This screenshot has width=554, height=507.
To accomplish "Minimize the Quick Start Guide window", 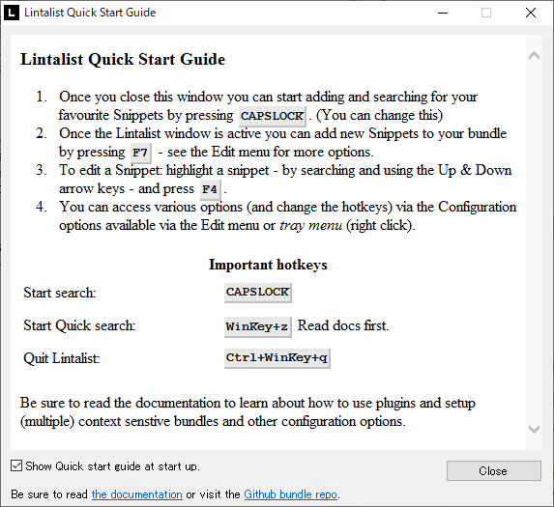I will pos(443,14).
